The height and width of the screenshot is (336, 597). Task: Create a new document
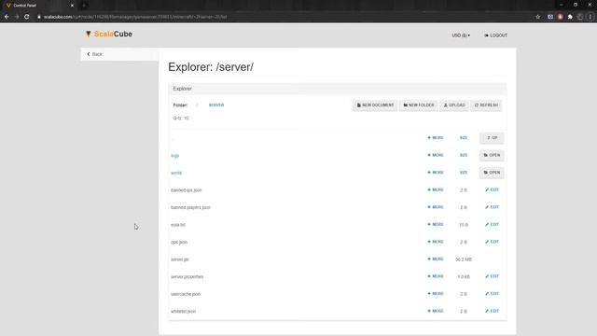coord(375,105)
